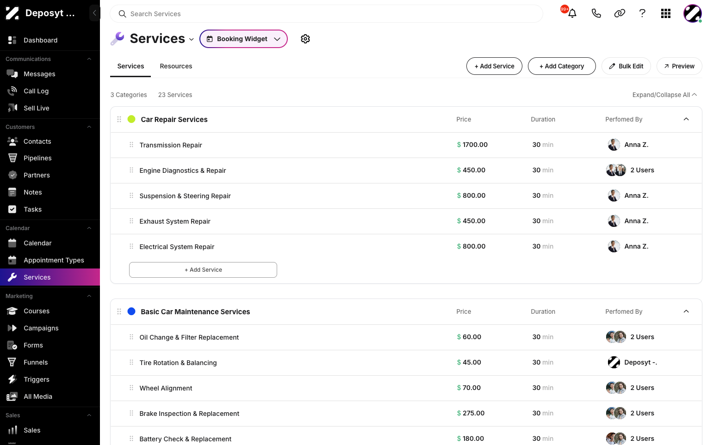Go to Messages in sidebar
The height and width of the screenshot is (445, 713).
50,74
